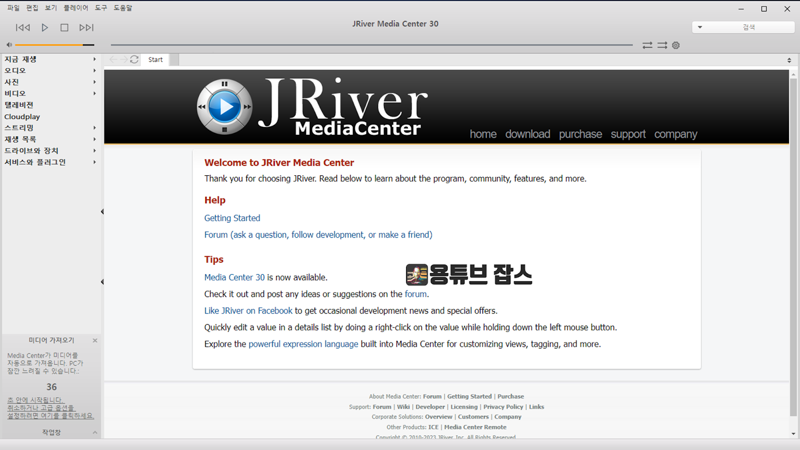Reload the Start page
Image resolution: width=800 pixels, height=450 pixels.
(134, 59)
